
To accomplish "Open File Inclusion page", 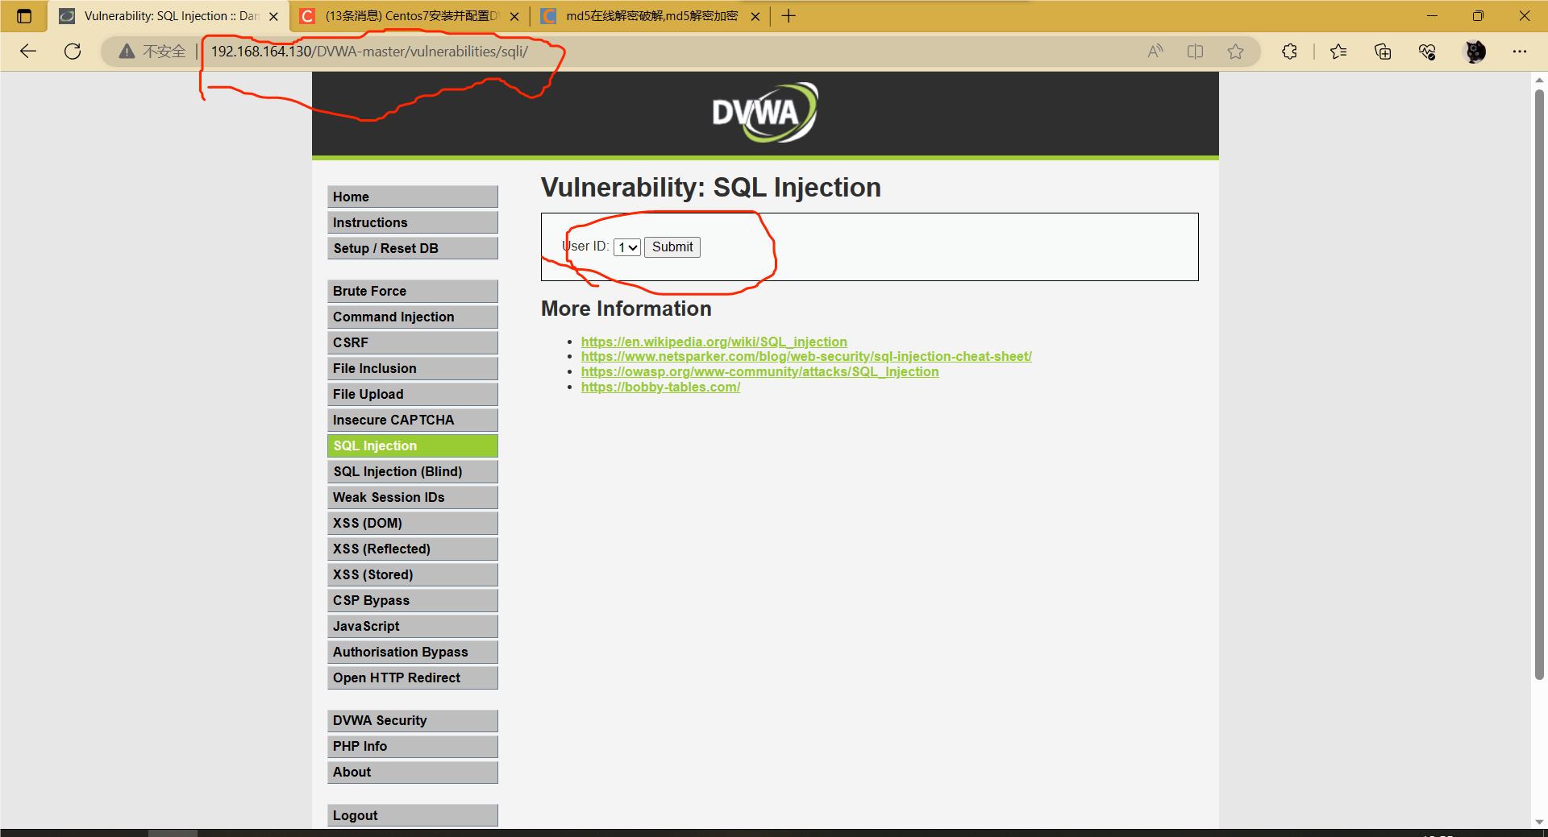I will point(413,368).
